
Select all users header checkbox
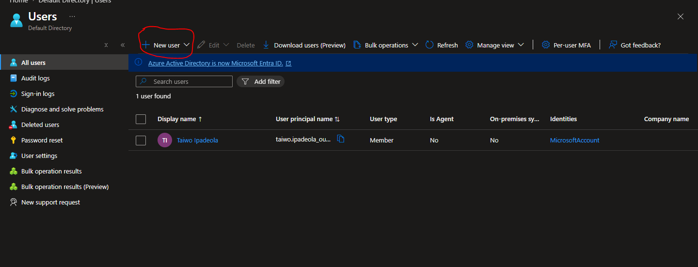(141, 119)
